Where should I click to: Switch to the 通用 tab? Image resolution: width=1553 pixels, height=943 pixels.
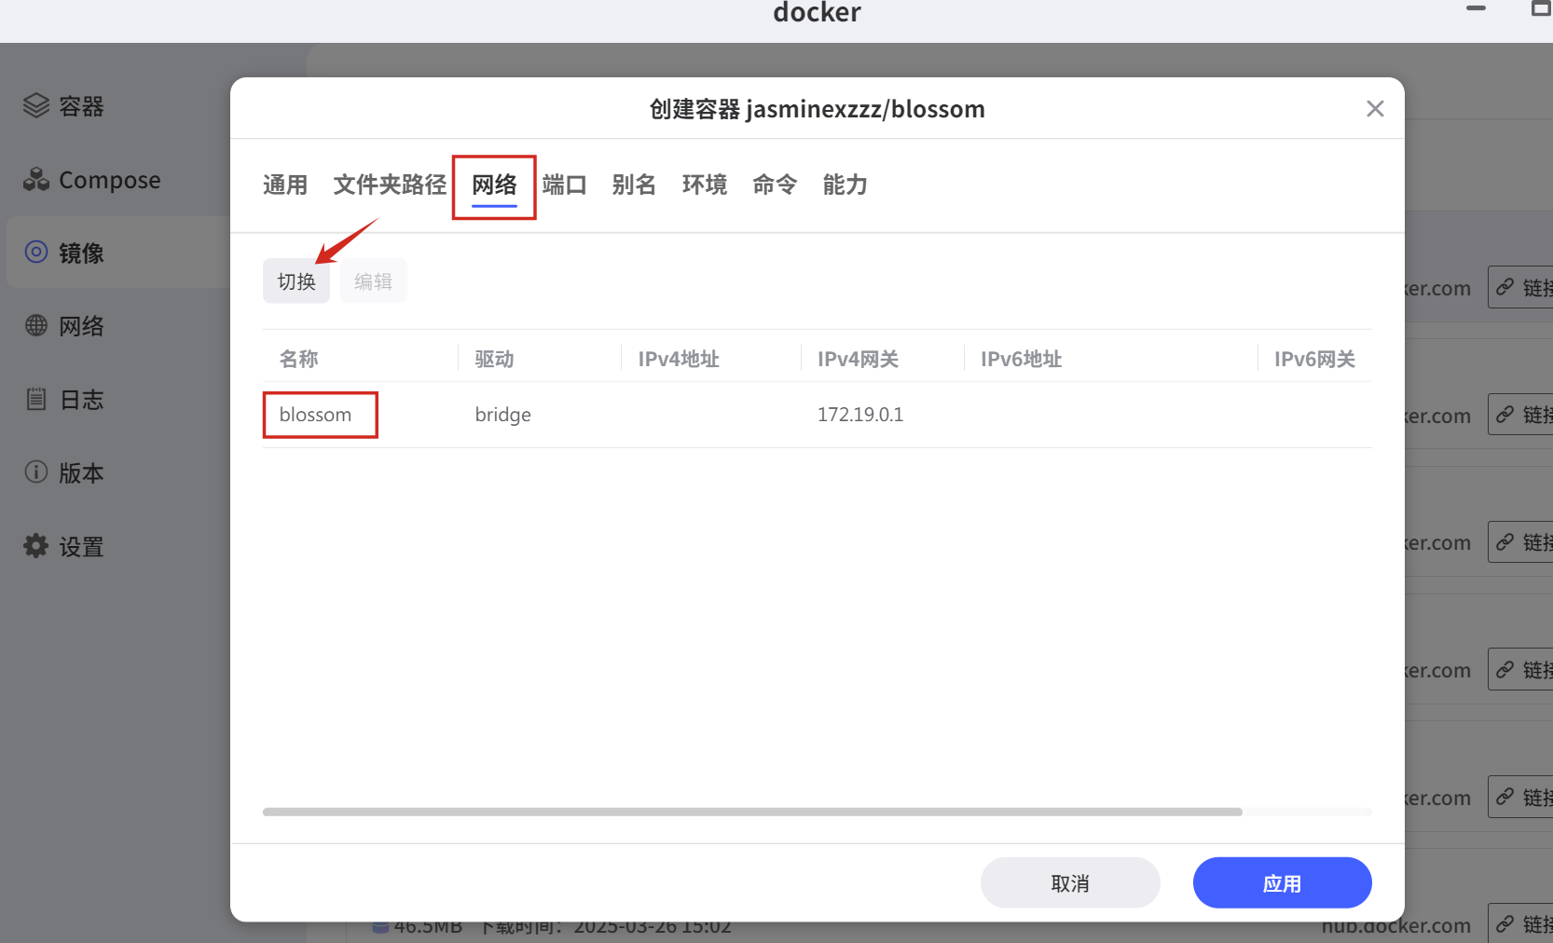point(285,185)
